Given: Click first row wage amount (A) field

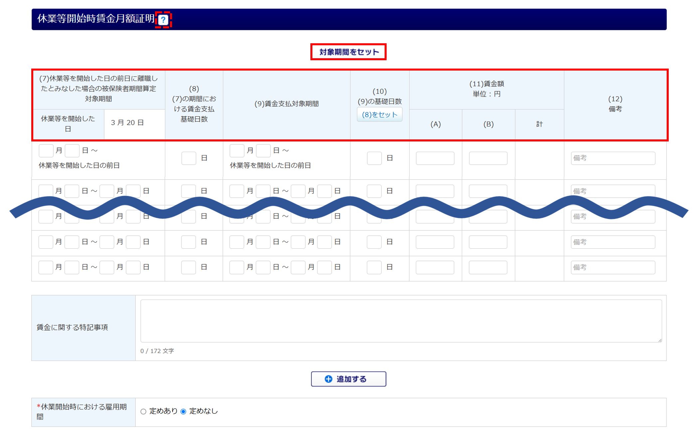Looking at the screenshot, I should [435, 158].
